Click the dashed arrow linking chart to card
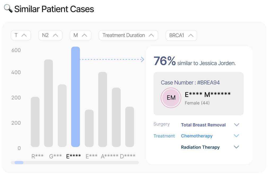Image resolution: width=270 pixels, height=178 pixels. point(111,59)
